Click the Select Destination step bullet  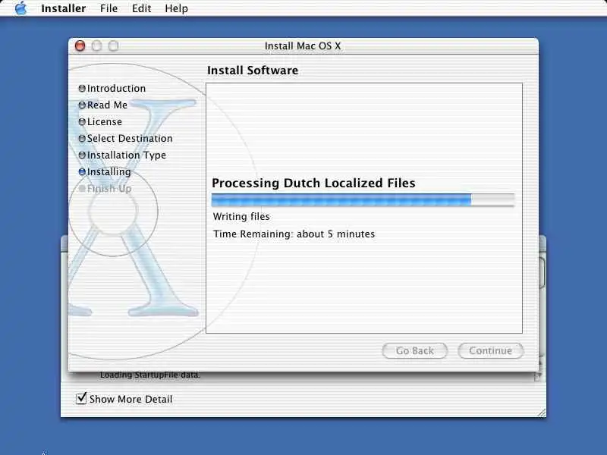click(x=82, y=139)
